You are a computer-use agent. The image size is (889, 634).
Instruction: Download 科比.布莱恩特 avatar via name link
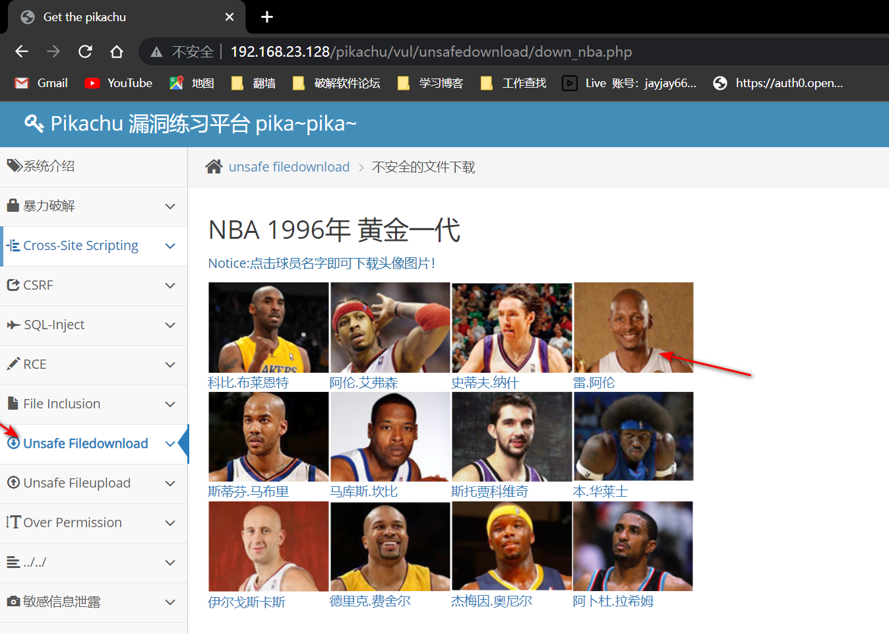tap(248, 383)
